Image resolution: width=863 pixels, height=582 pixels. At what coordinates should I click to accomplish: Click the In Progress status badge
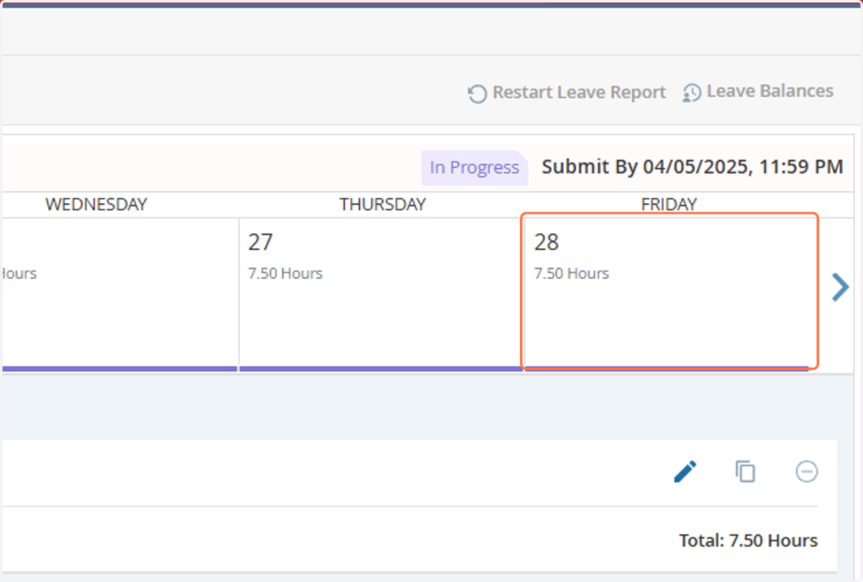[475, 168]
